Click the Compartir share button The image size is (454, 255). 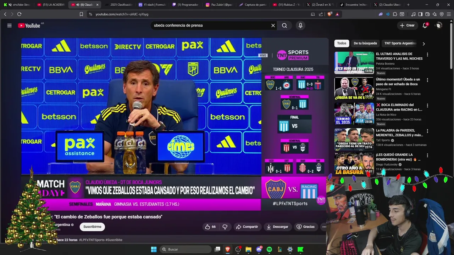[x=247, y=227]
